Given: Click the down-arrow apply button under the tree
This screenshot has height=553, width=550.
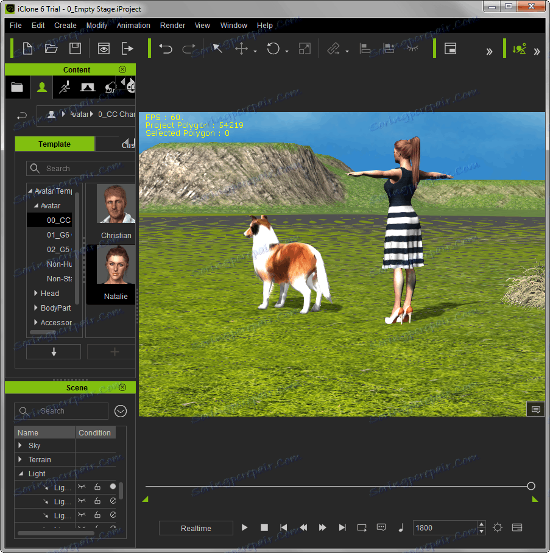Looking at the screenshot, I should click(x=54, y=351).
